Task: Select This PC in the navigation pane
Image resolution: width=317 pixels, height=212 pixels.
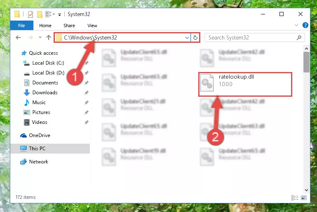Action: [50, 149]
